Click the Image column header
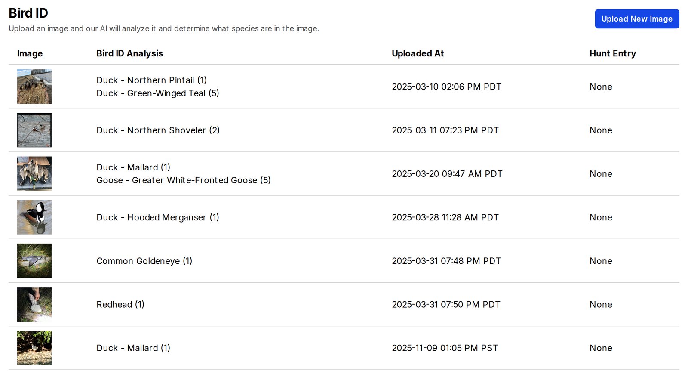This screenshot has width=688, height=371. point(30,53)
